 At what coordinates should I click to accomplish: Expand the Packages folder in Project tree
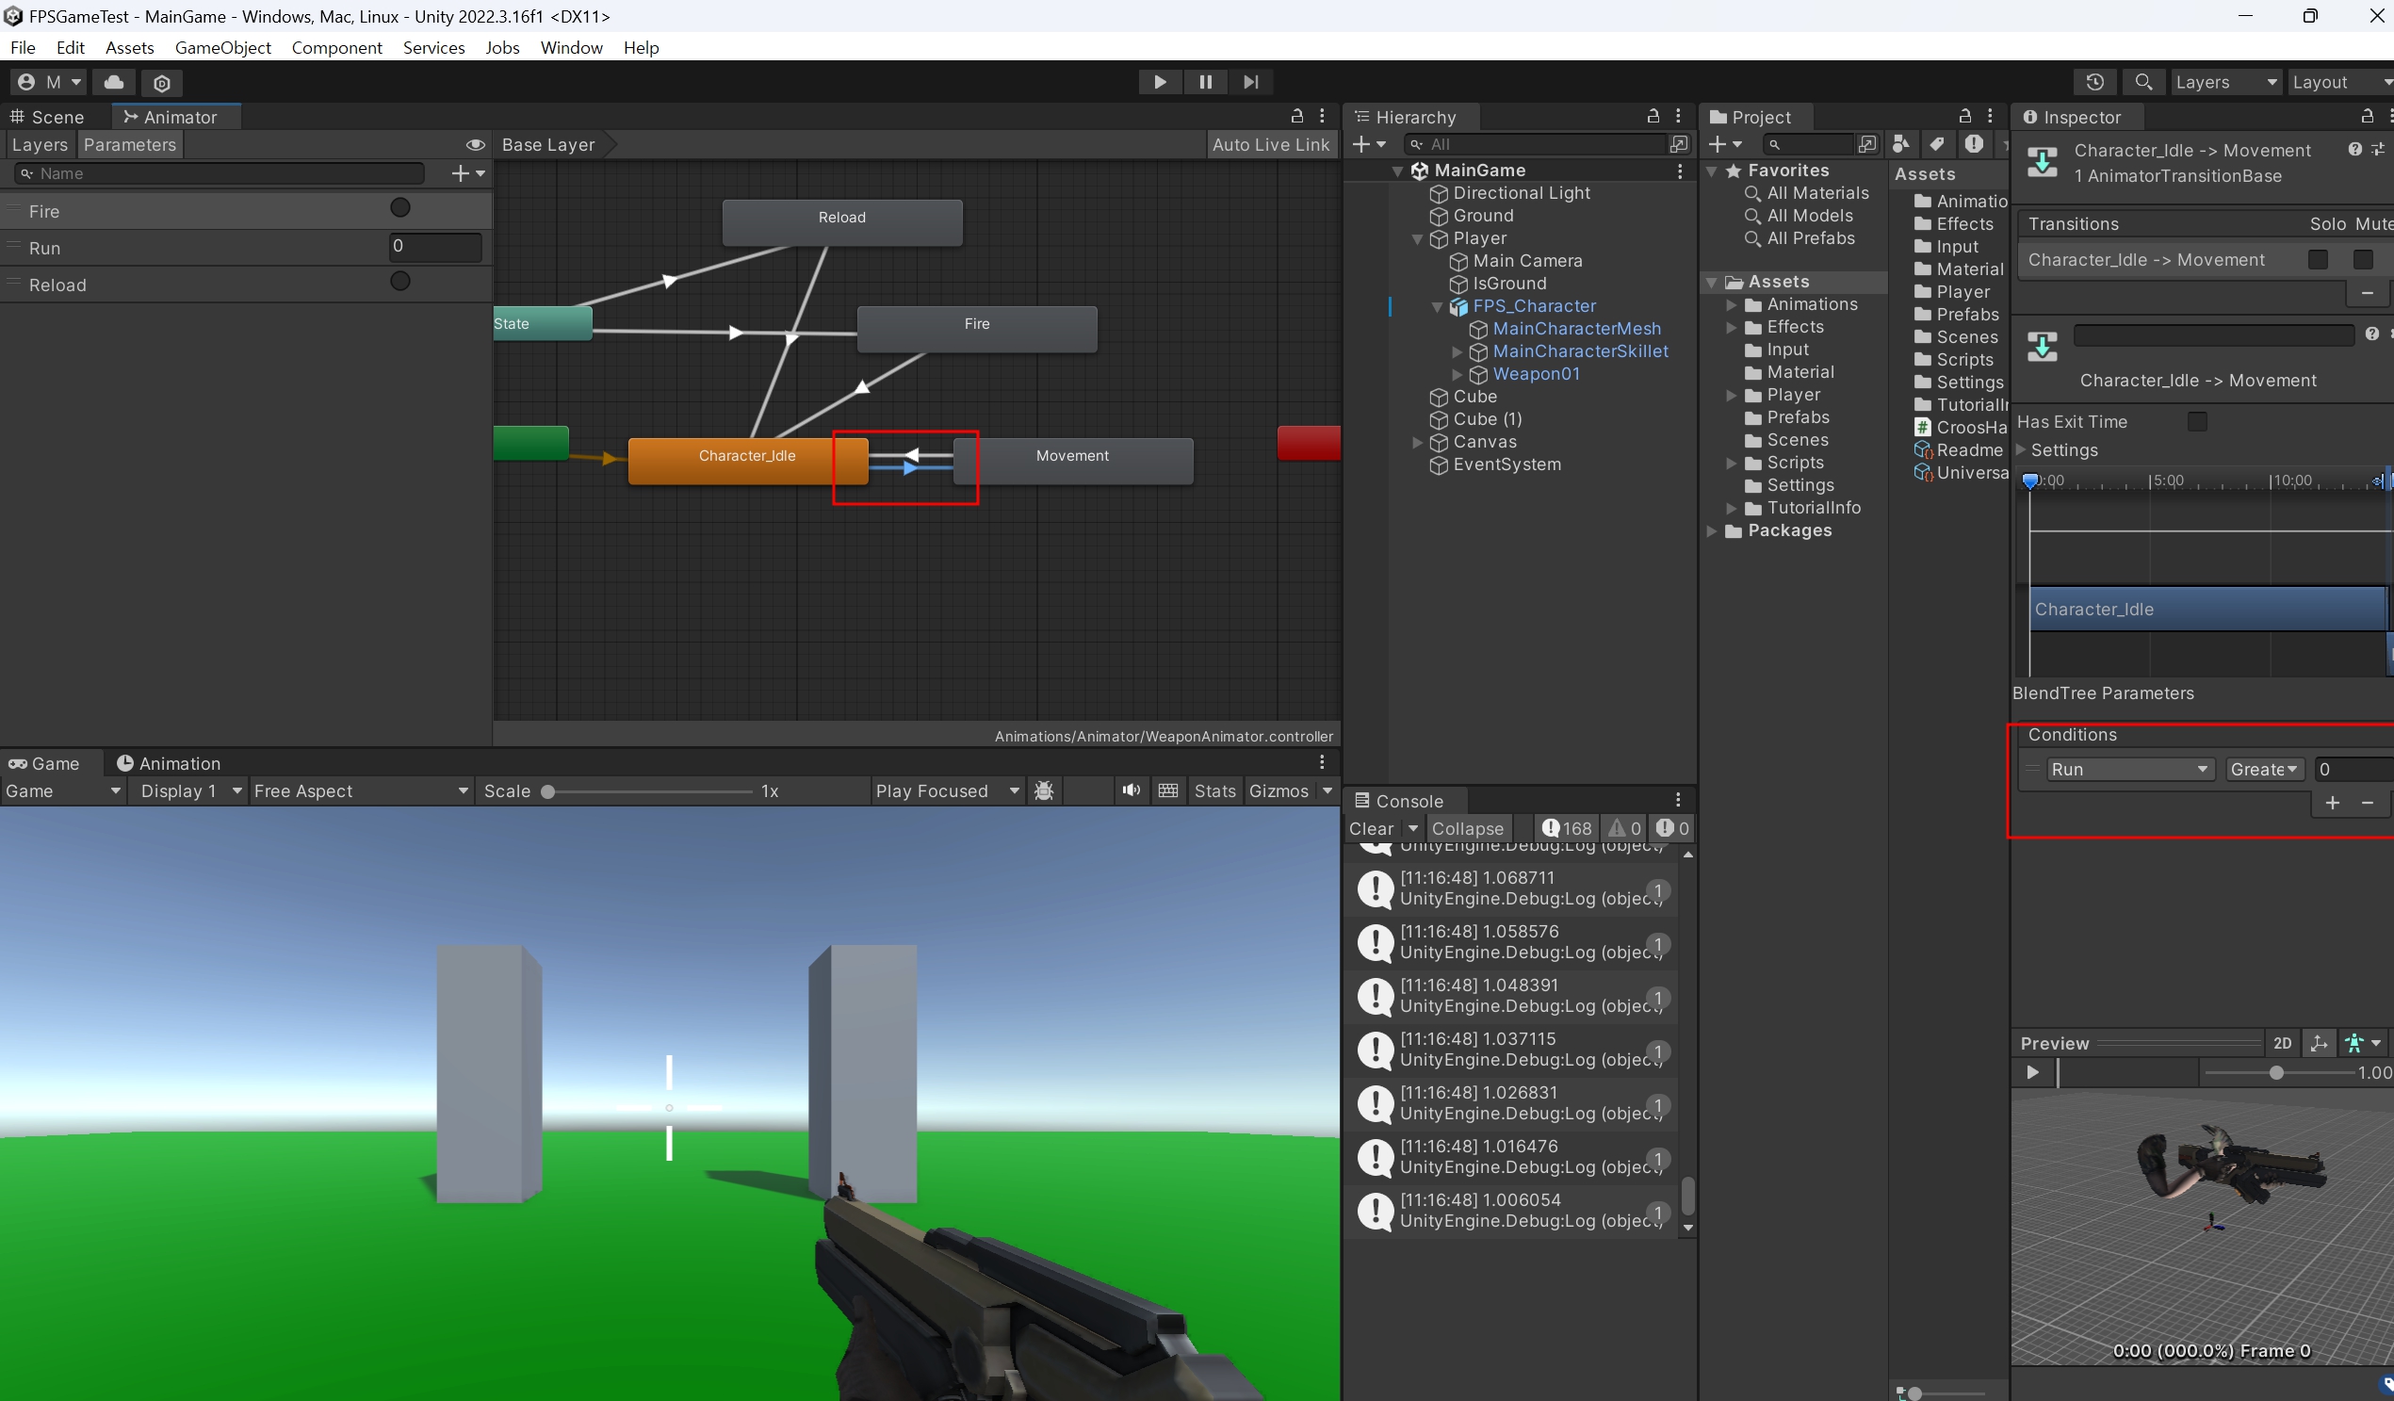tap(1712, 531)
